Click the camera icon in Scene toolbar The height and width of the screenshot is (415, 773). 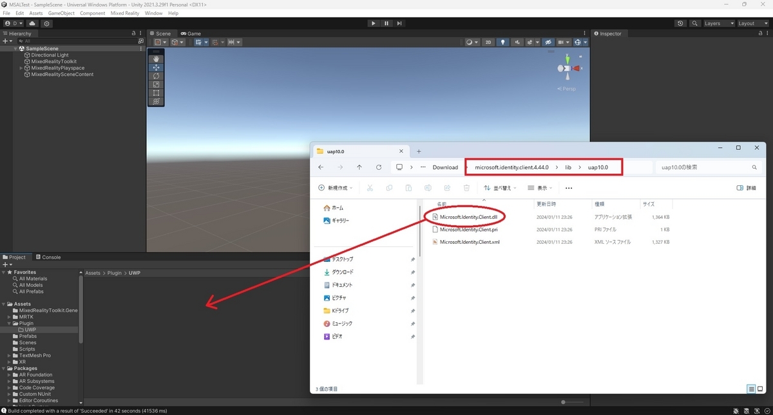coord(560,42)
